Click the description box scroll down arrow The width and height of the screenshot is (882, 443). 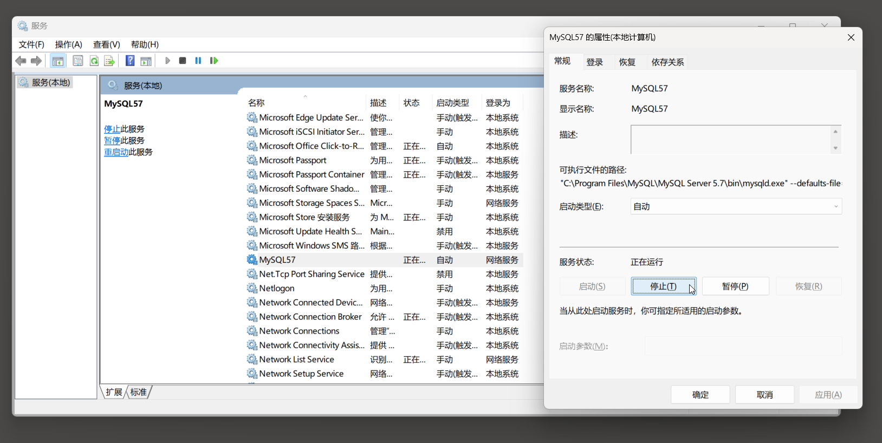(835, 148)
